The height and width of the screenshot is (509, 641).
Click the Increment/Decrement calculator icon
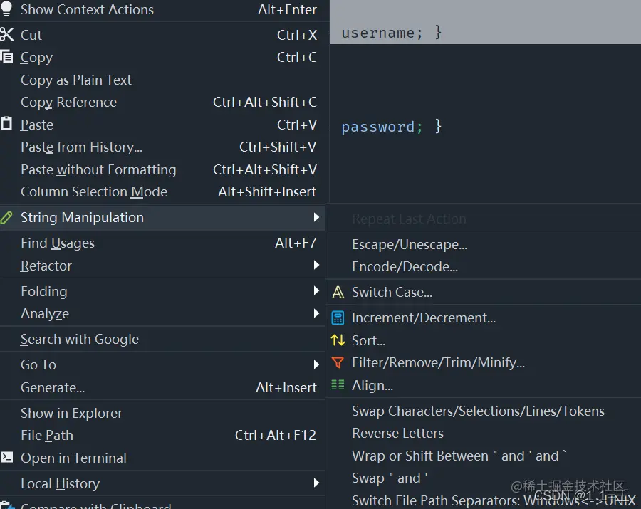pyautogui.click(x=338, y=318)
